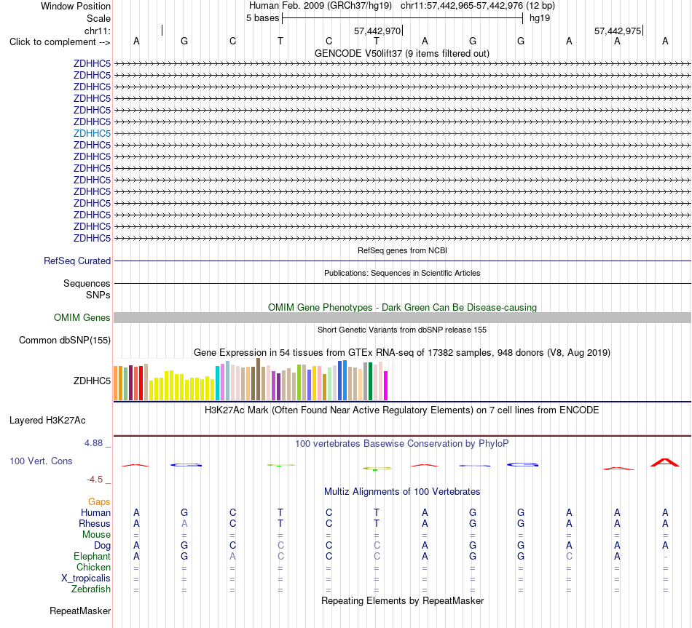The height and width of the screenshot is (628, 692).
Task: Open the 'RefSeq genes from NCBI' title
Action: (x=402, y=250)
